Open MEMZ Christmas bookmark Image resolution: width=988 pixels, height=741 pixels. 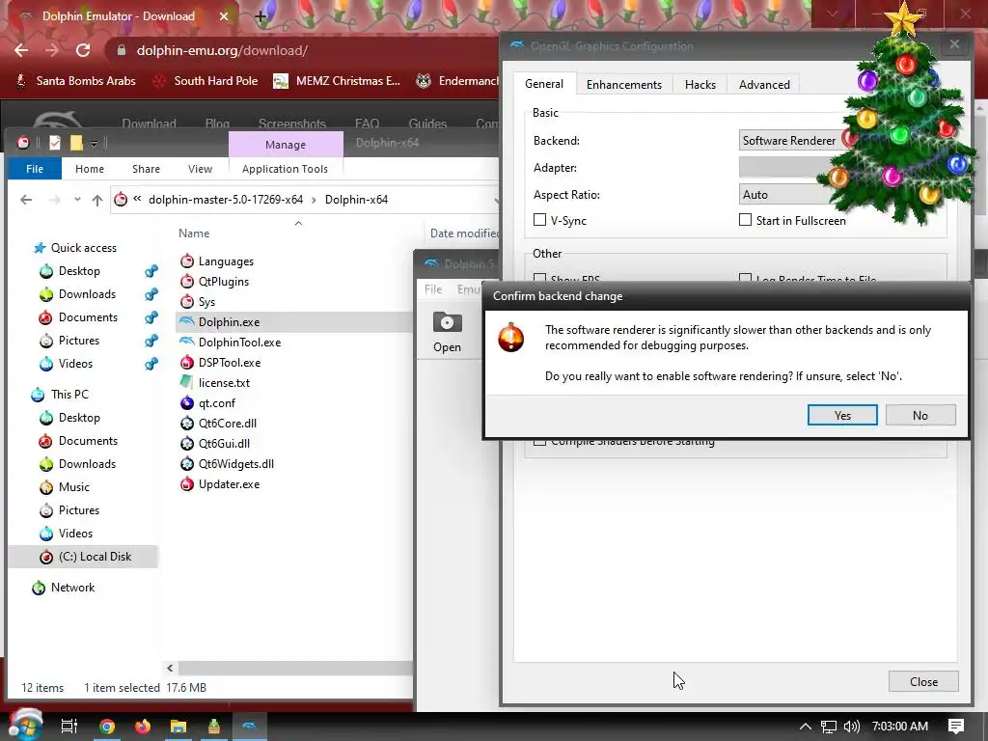337,81
